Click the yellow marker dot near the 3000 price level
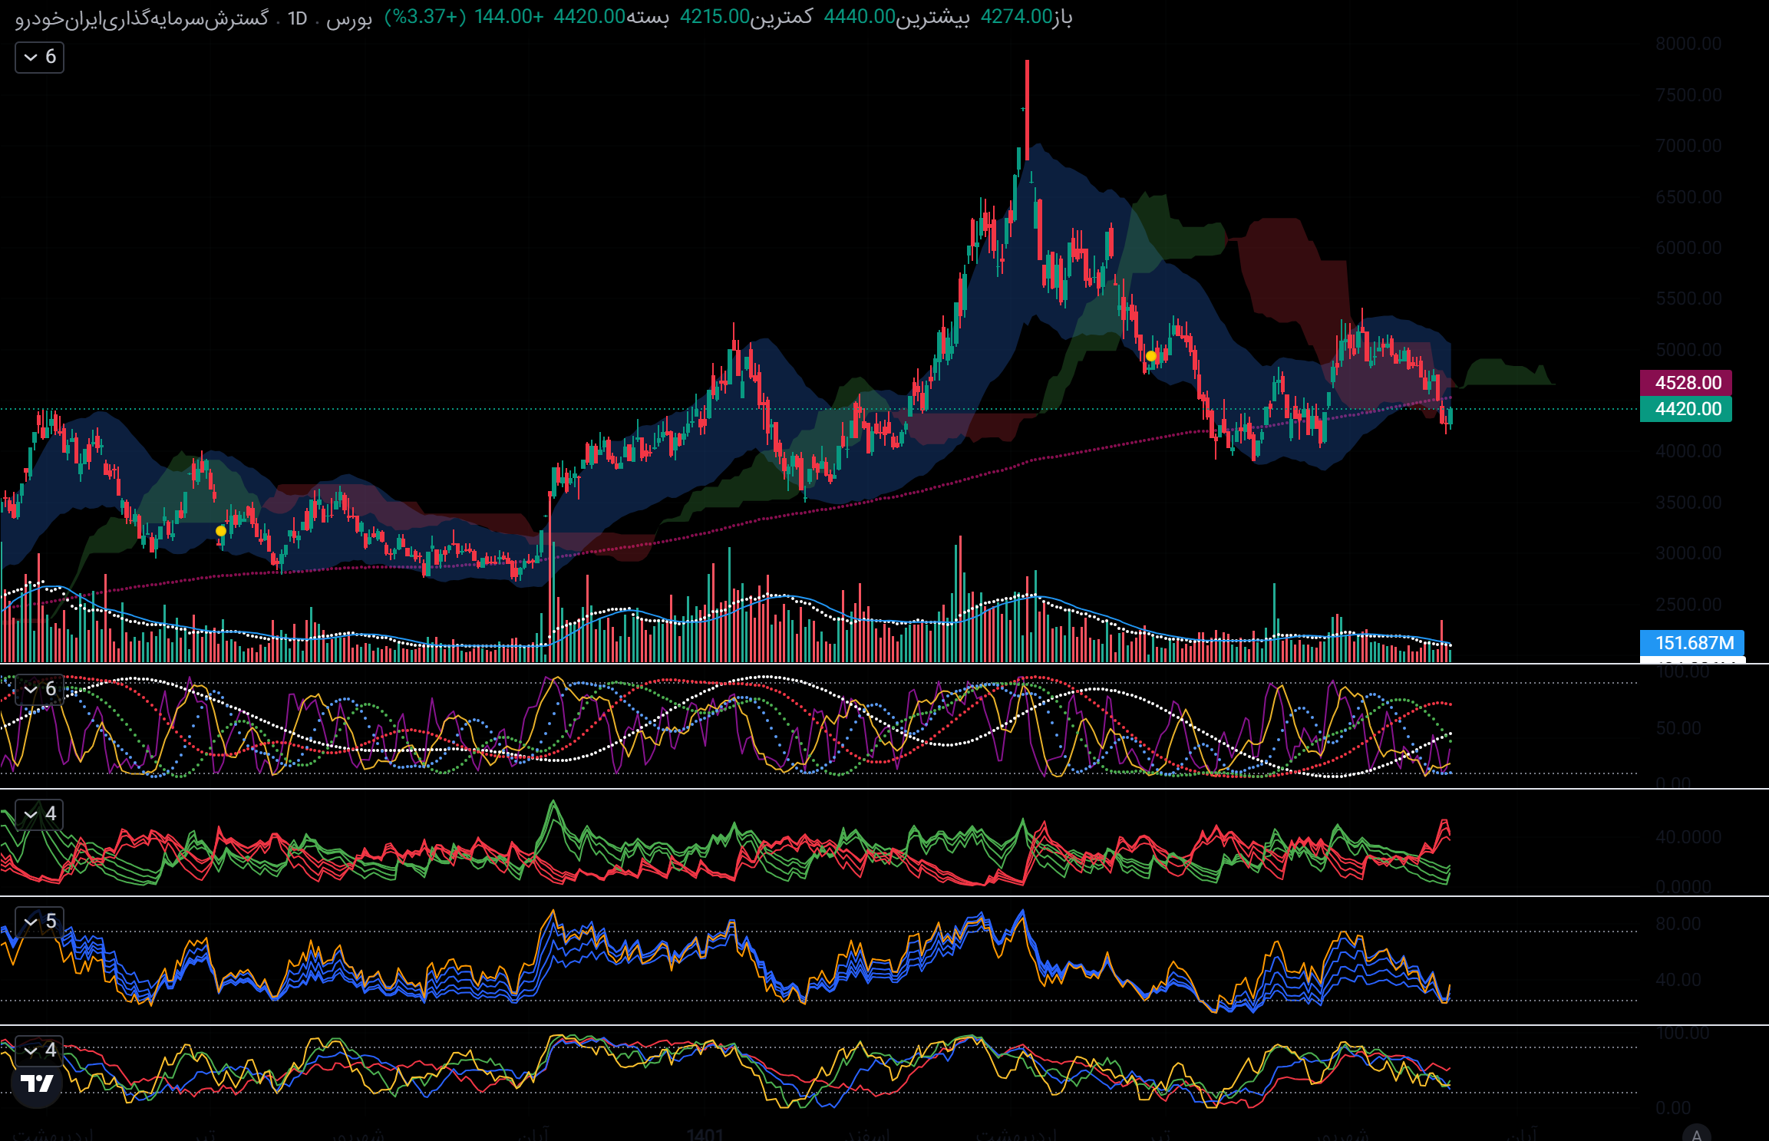1769x1141 pixels. [221, 531]
